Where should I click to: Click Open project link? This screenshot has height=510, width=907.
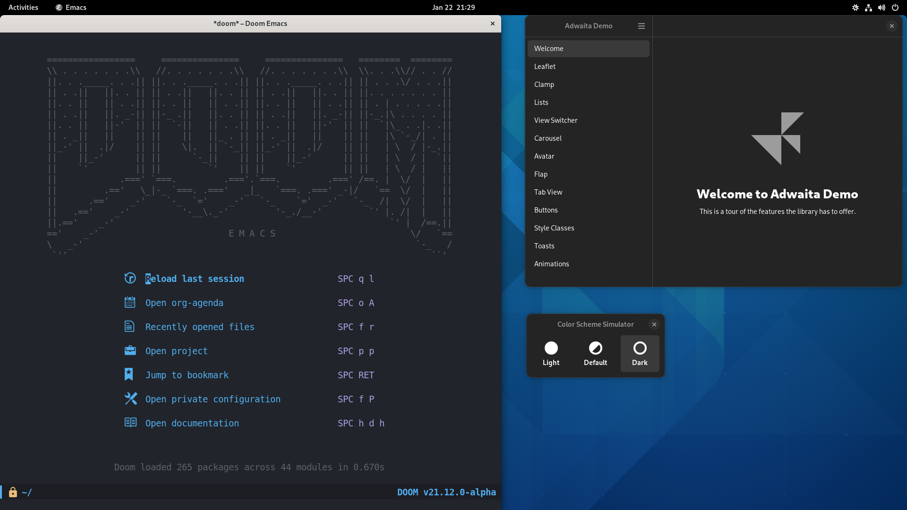point(176,351)
